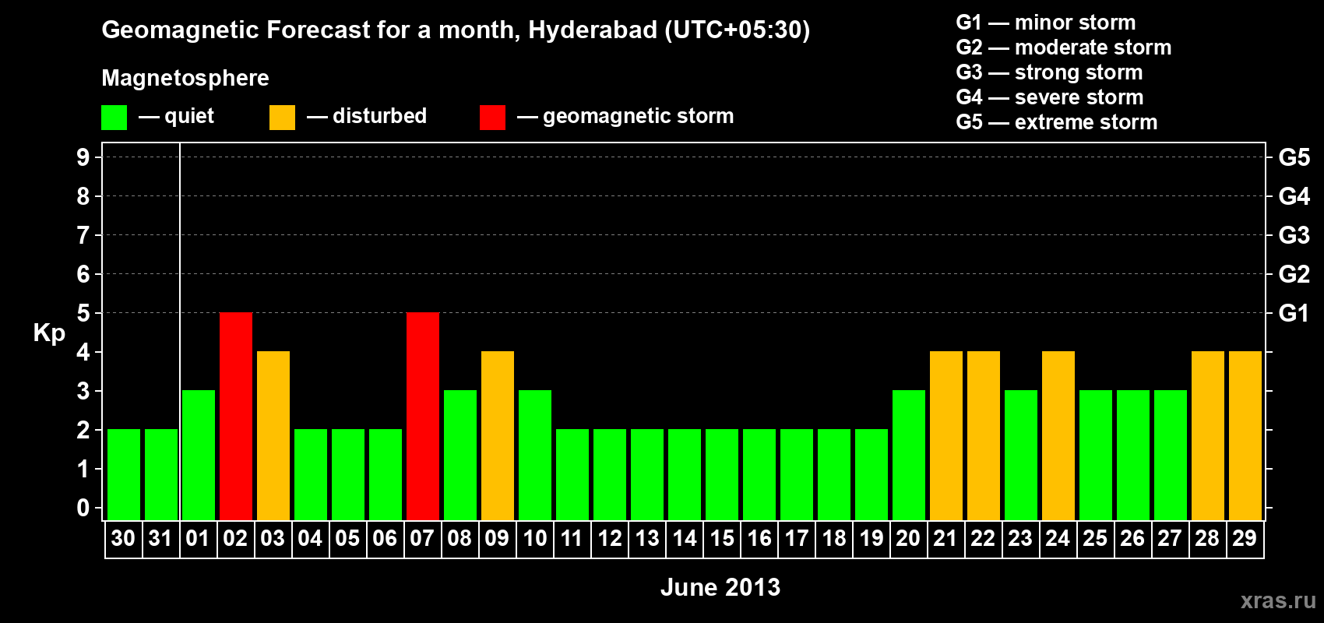Viewport: 1324px width, 623px height.
Task: Click the Kp value 5 axis label
Action: pos(83,313)
